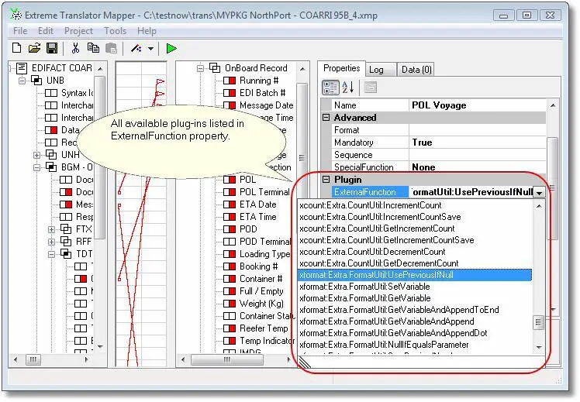Expand the FTX tree node

coord(51,229)
